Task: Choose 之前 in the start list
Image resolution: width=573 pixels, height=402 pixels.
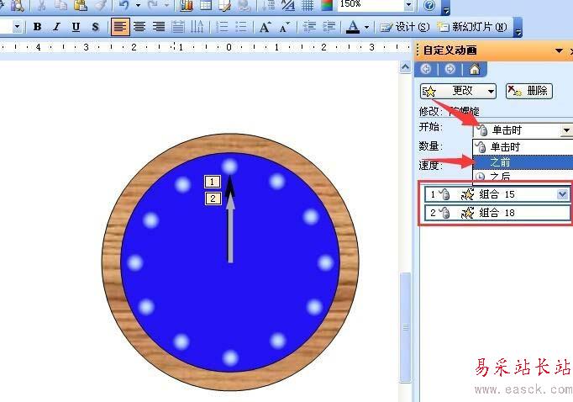Action: coord(523,162)
